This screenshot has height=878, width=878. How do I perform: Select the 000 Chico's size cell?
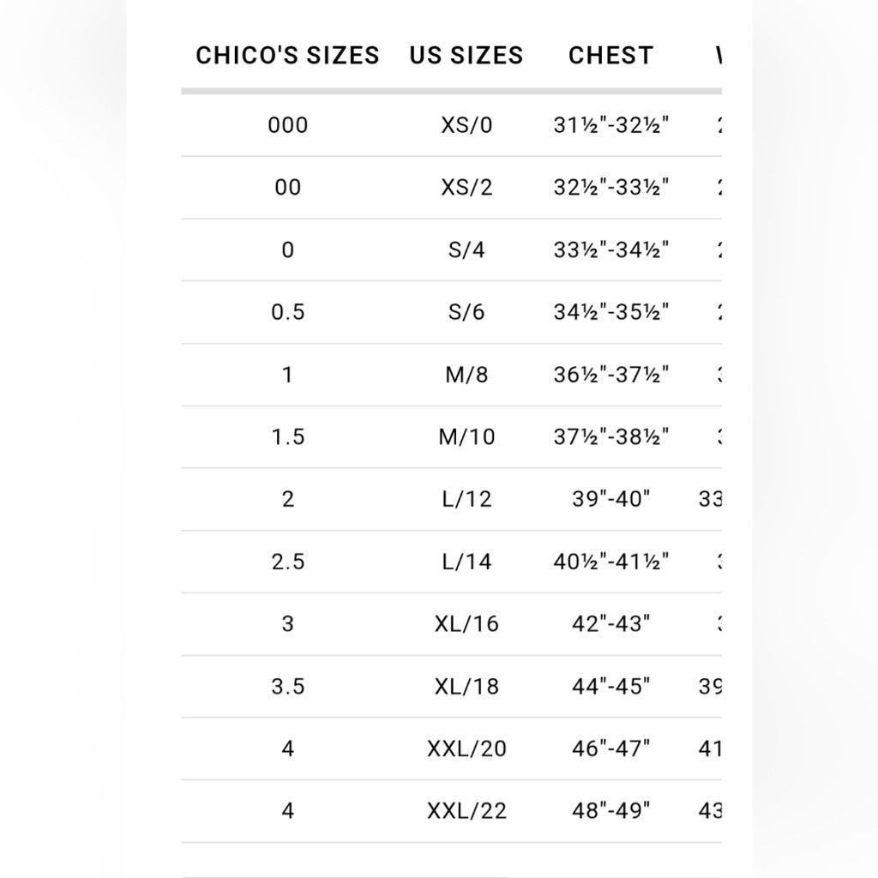point(288,125)
